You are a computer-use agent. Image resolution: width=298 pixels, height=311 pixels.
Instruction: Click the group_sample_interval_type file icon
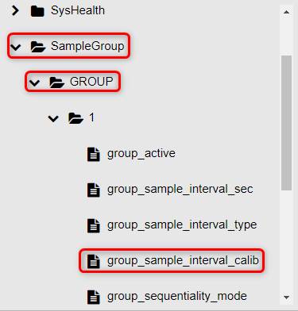[x=94, y=225]
